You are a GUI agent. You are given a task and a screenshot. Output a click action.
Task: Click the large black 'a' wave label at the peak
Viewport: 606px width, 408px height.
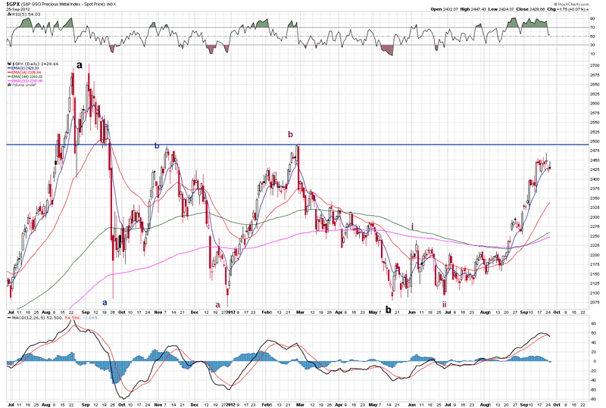(x=79, y=67)
